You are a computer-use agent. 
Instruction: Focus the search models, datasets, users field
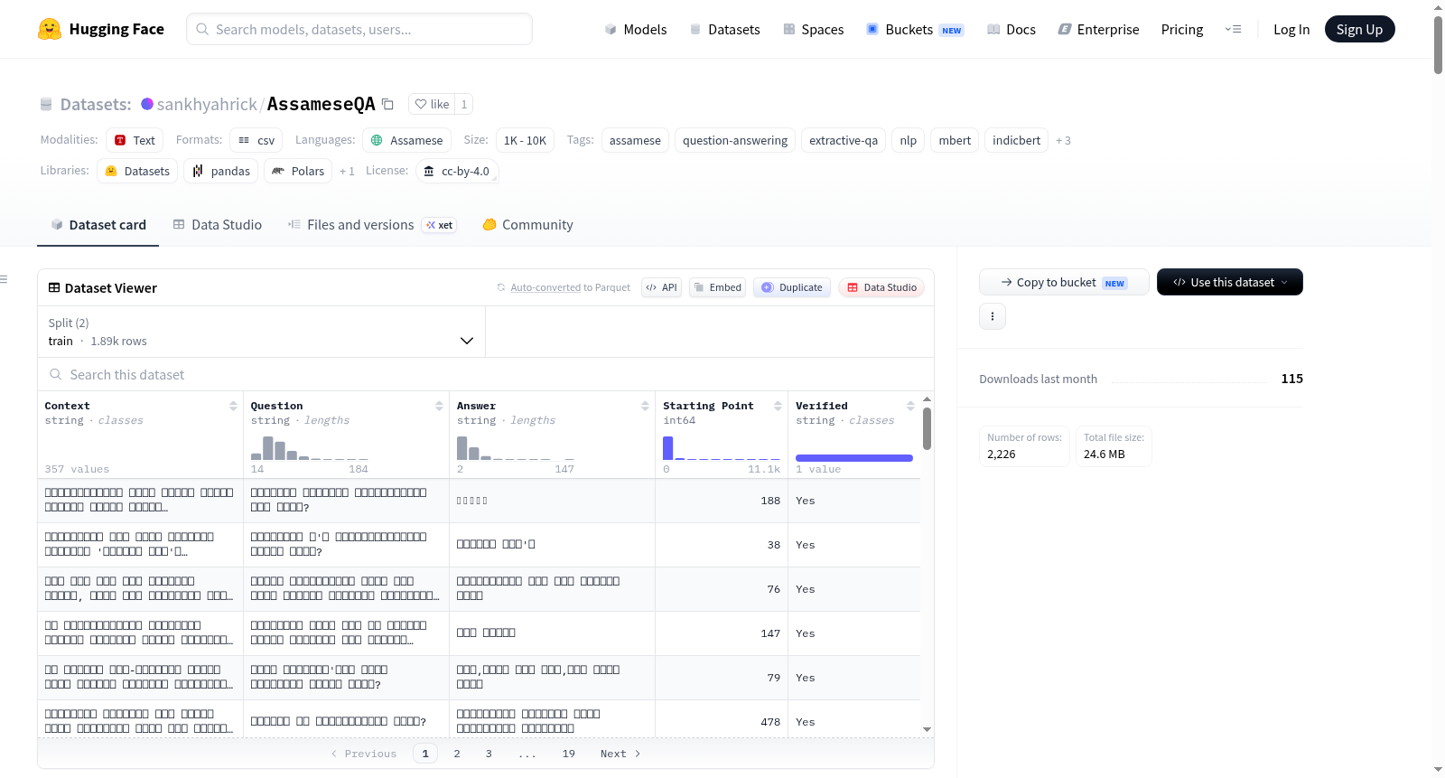coord(359,29)
